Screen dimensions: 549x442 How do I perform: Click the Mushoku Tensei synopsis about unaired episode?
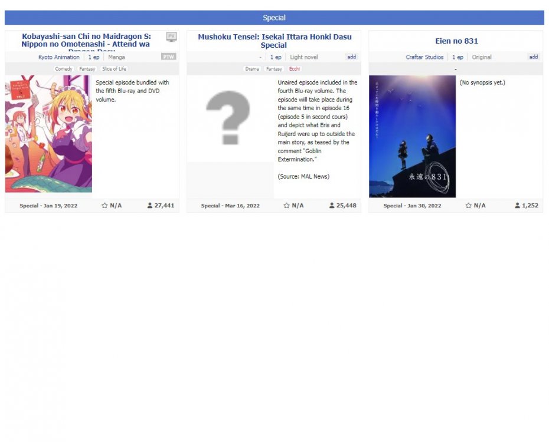click(x=317, y=121)
